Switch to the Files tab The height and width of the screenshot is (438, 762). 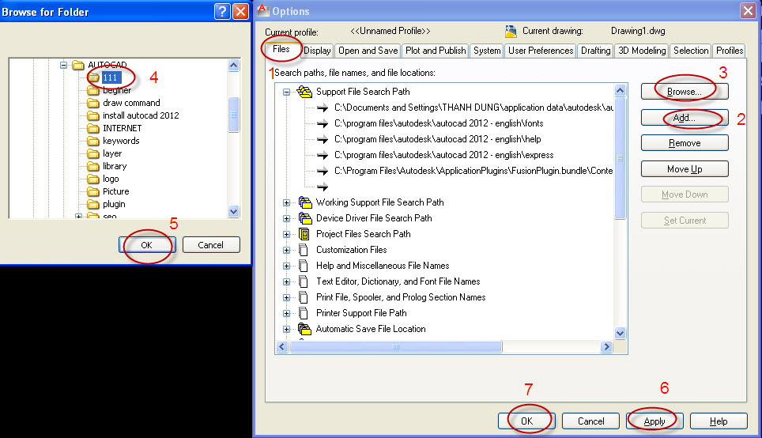click(281, 49)
